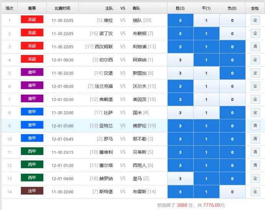Click the 客队 column header
The height and width of the screenshot is (210, 265).
click(x=136, y=8)
